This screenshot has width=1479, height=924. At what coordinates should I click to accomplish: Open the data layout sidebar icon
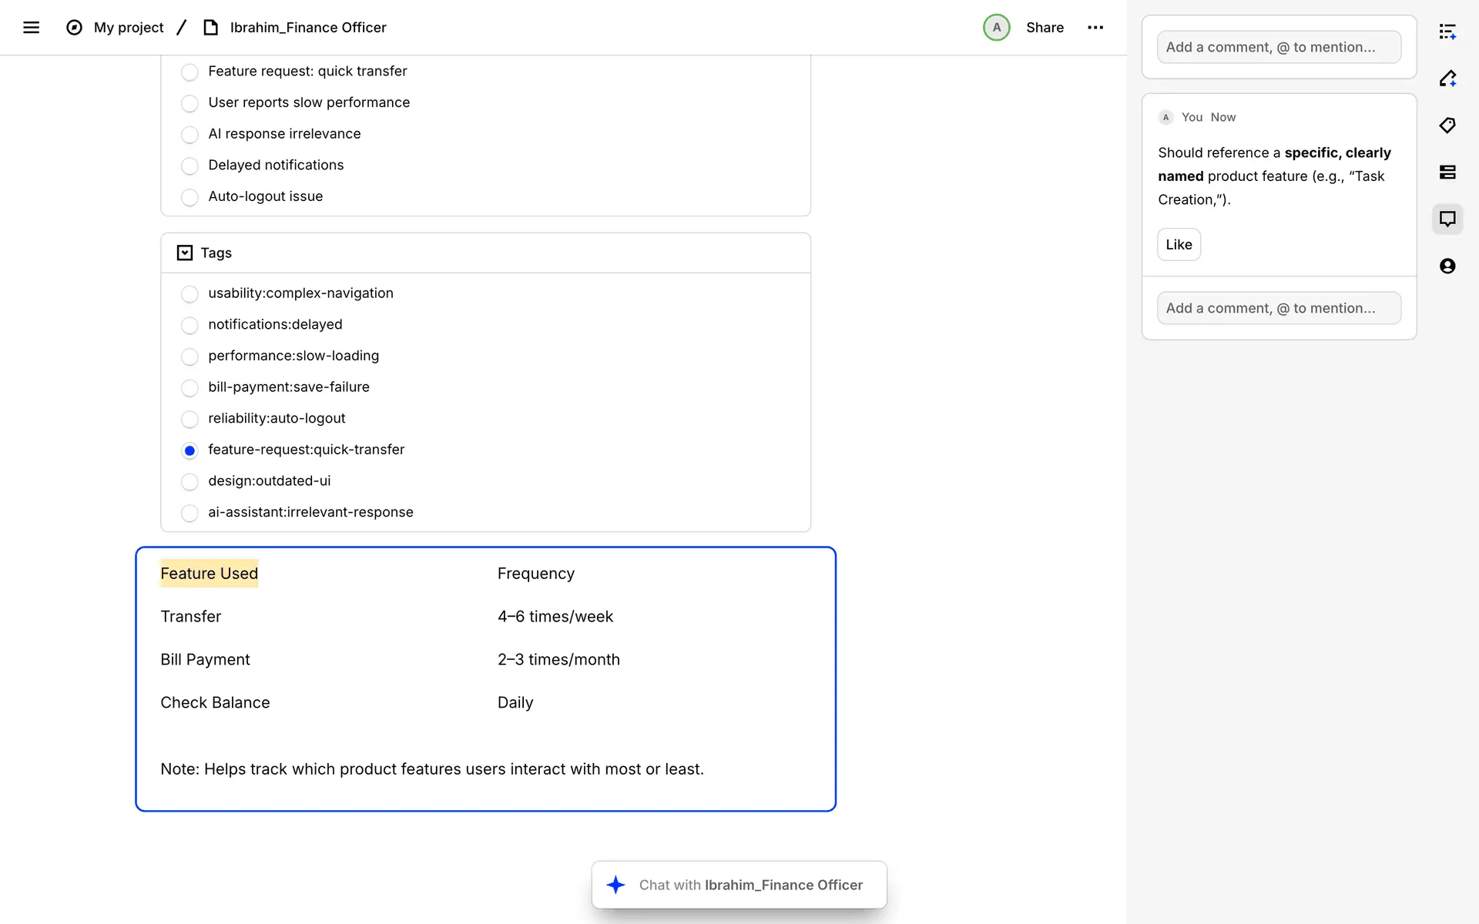[1447, 172]
